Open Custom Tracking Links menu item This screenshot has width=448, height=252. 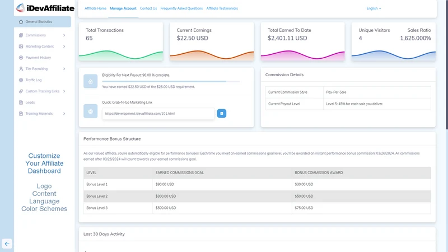(x=43, y=91)
